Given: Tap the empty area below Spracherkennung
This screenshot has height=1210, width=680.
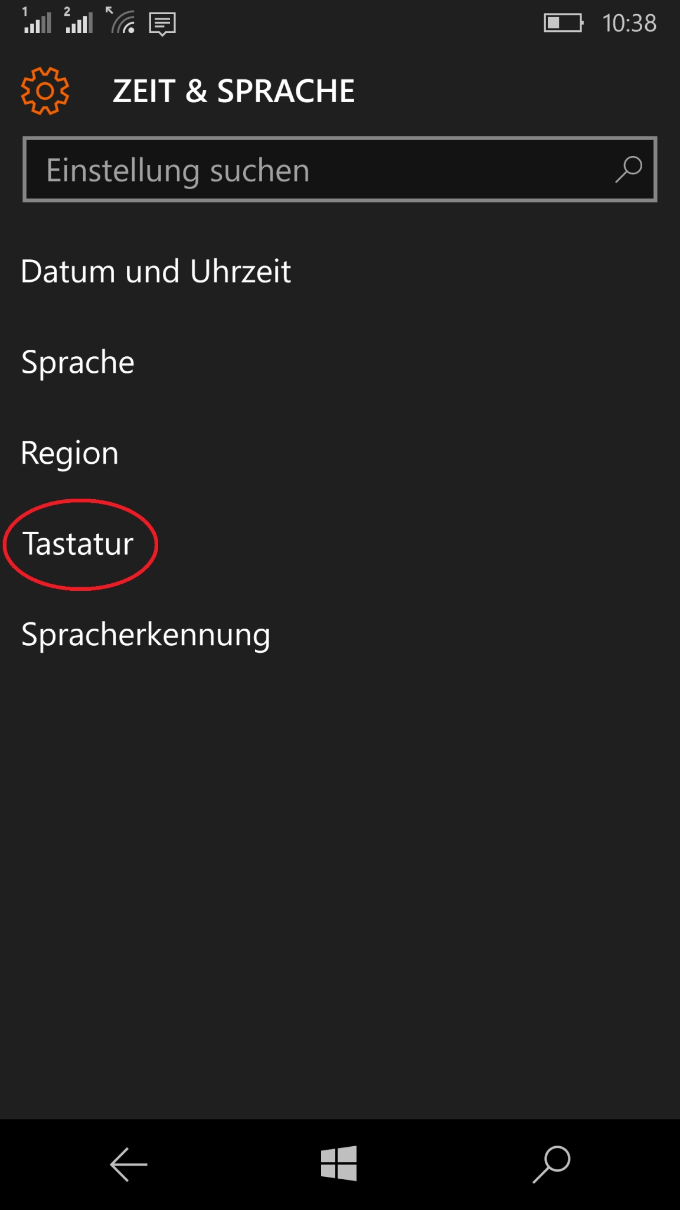Looking at the screenshot, I should pyautogui.click(x=340, y=886).
